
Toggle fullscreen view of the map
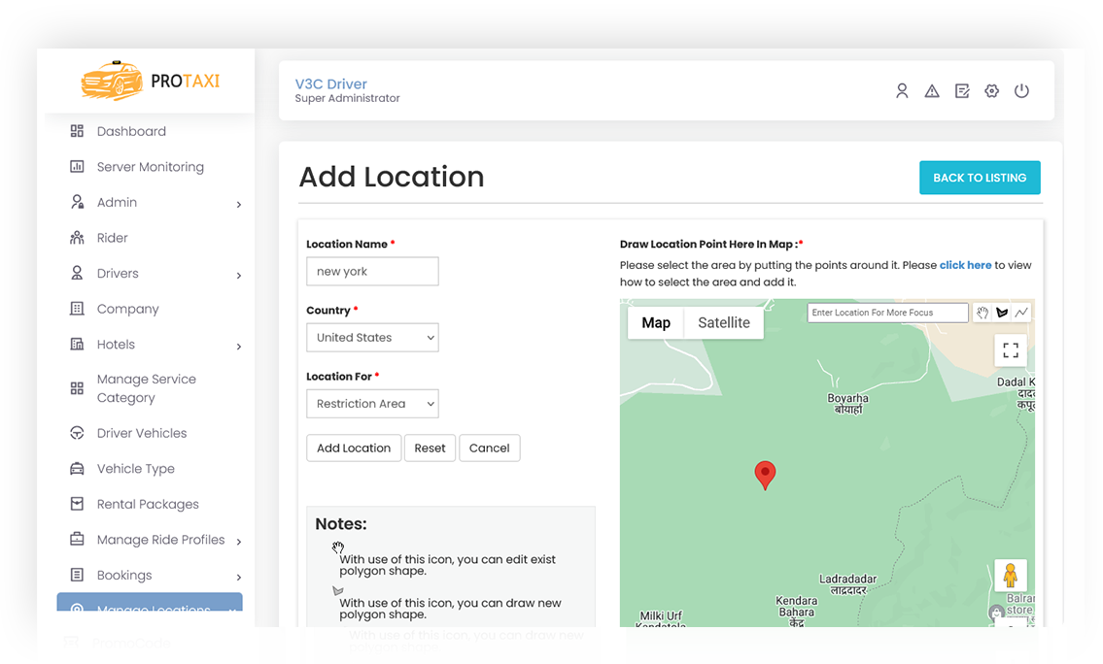click(1010, 349)
